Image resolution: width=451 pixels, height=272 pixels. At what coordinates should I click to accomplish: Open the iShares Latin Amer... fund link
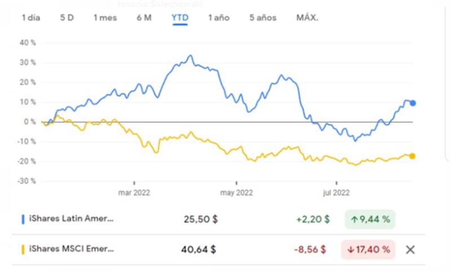click(x=71, y=220)
